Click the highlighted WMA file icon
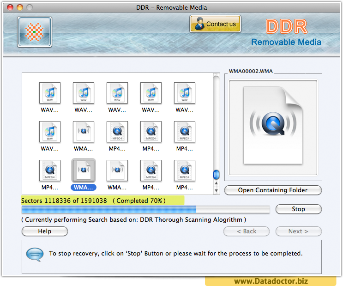This screenshot has height=286, width=343. [x=84, y=170]
